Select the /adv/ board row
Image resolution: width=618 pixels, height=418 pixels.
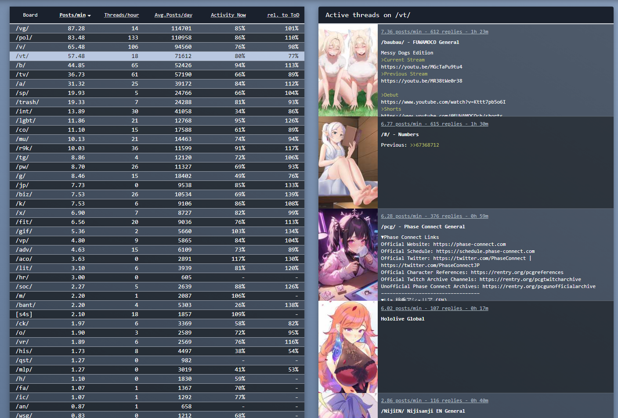[157, 250]
